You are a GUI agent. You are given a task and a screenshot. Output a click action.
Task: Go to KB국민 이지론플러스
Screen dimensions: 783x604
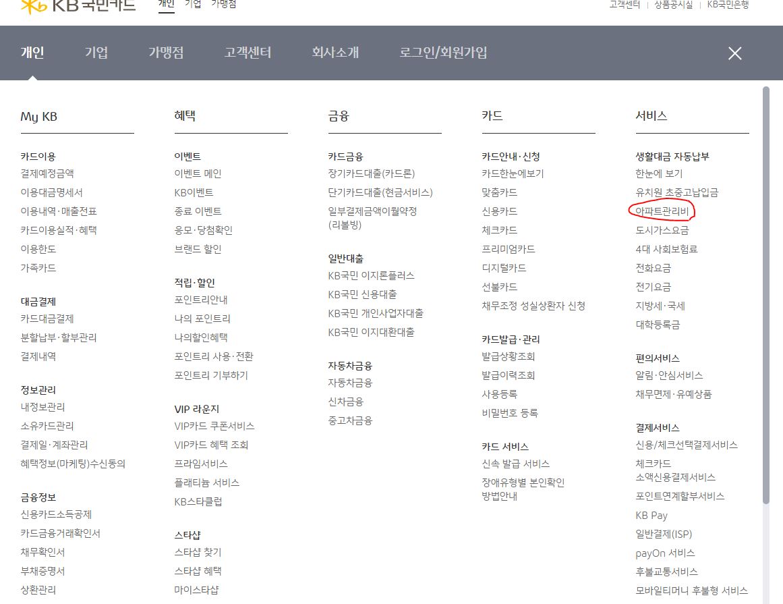tap(371, 276)
